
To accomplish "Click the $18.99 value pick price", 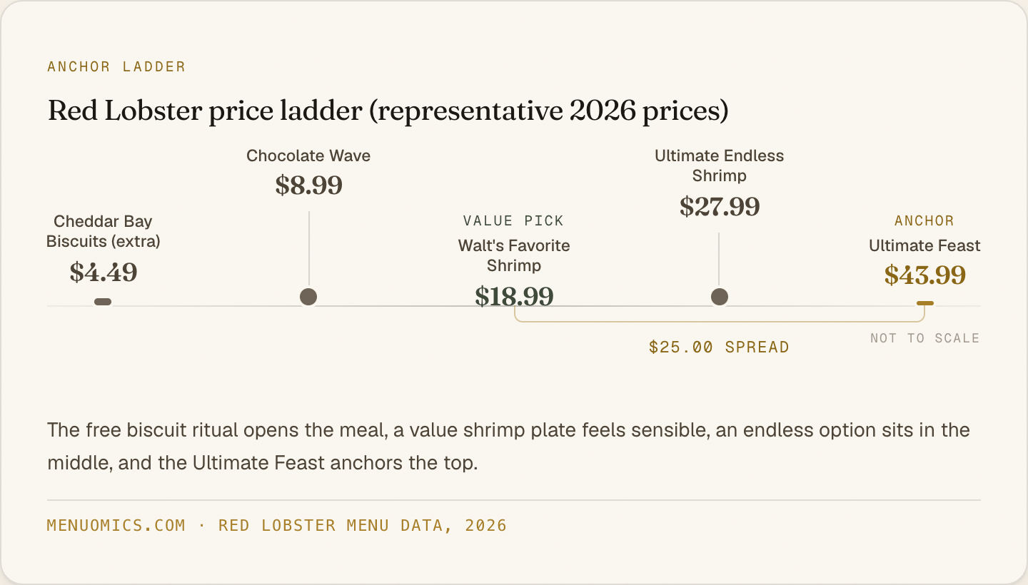I will [x=514, y=296].
